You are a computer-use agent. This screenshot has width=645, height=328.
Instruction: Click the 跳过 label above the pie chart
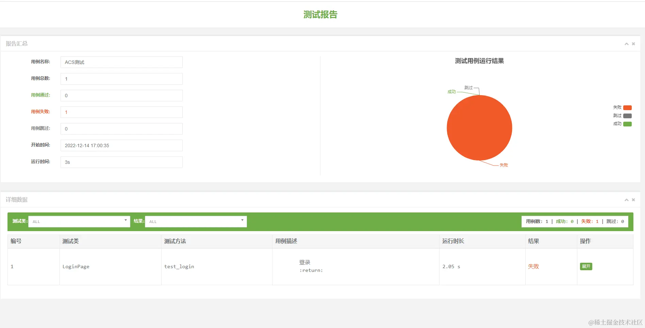[468, 88]
